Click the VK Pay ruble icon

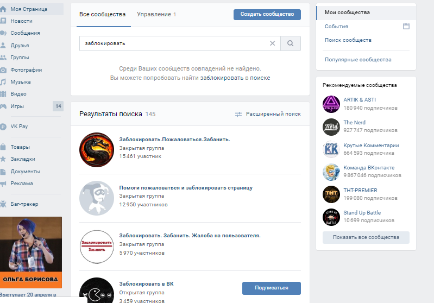point(3,127)
